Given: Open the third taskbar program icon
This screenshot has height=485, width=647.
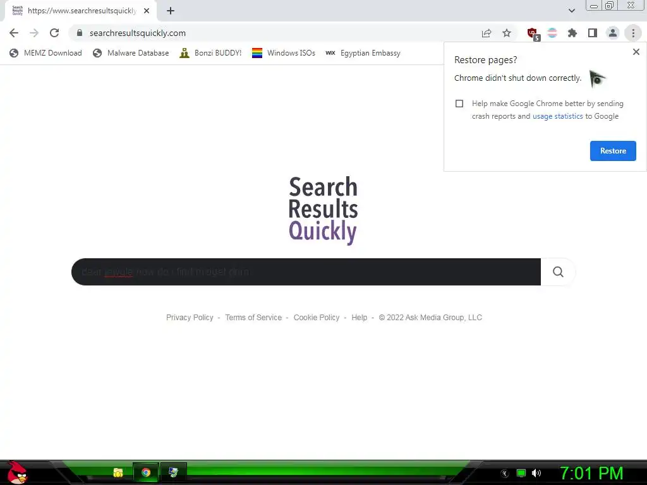Looking at the screenshot, I should point(173,472).
